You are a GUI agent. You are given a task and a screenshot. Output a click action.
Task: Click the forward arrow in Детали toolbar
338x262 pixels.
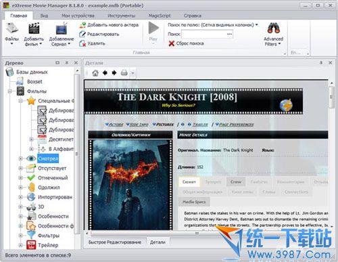tap(114, 73)
